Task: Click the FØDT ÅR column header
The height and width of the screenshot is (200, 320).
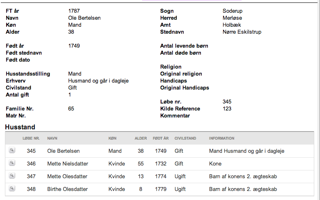Action: coord(161,138)
